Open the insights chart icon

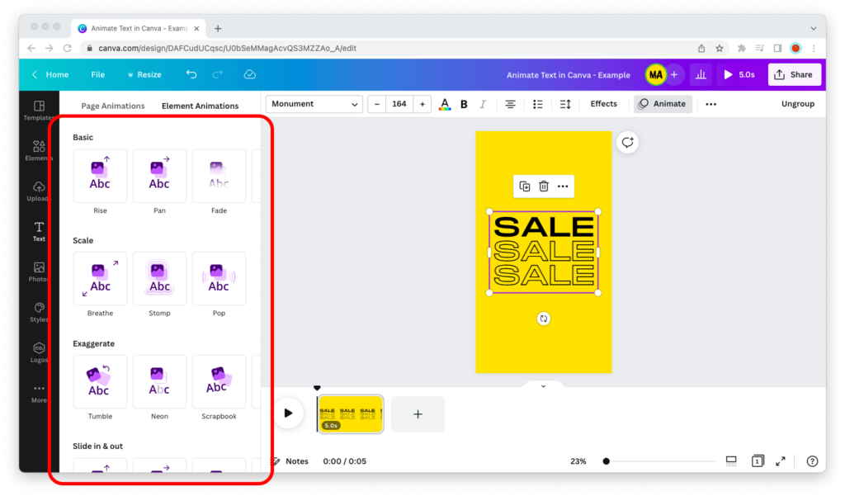(701, 74)
